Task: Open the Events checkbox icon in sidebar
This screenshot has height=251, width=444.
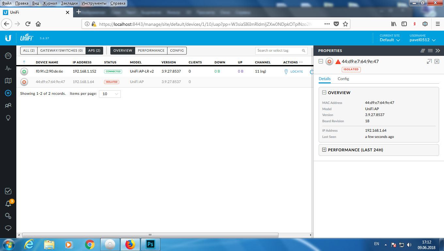Action: 8,191
